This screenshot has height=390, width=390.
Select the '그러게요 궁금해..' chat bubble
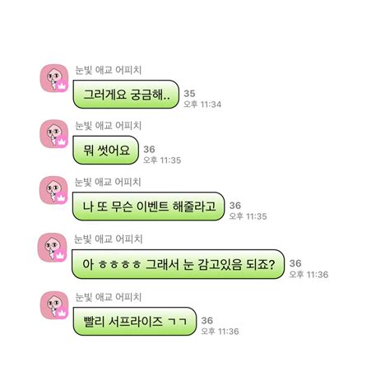(x=126, y=94)
